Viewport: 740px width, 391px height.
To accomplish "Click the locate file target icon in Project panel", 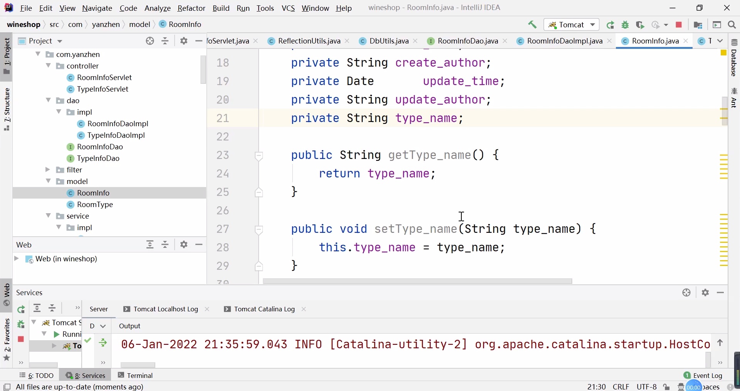I will coord(150,41).
